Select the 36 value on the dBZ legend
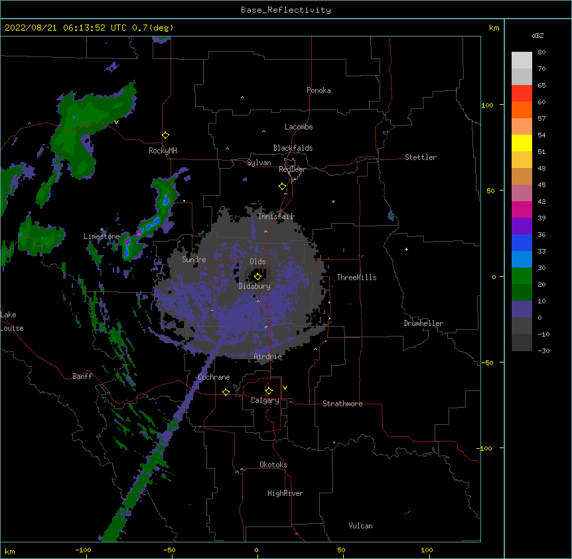Image resolution: width=572 pixels, height=559 pixels. tap(541, 234)
